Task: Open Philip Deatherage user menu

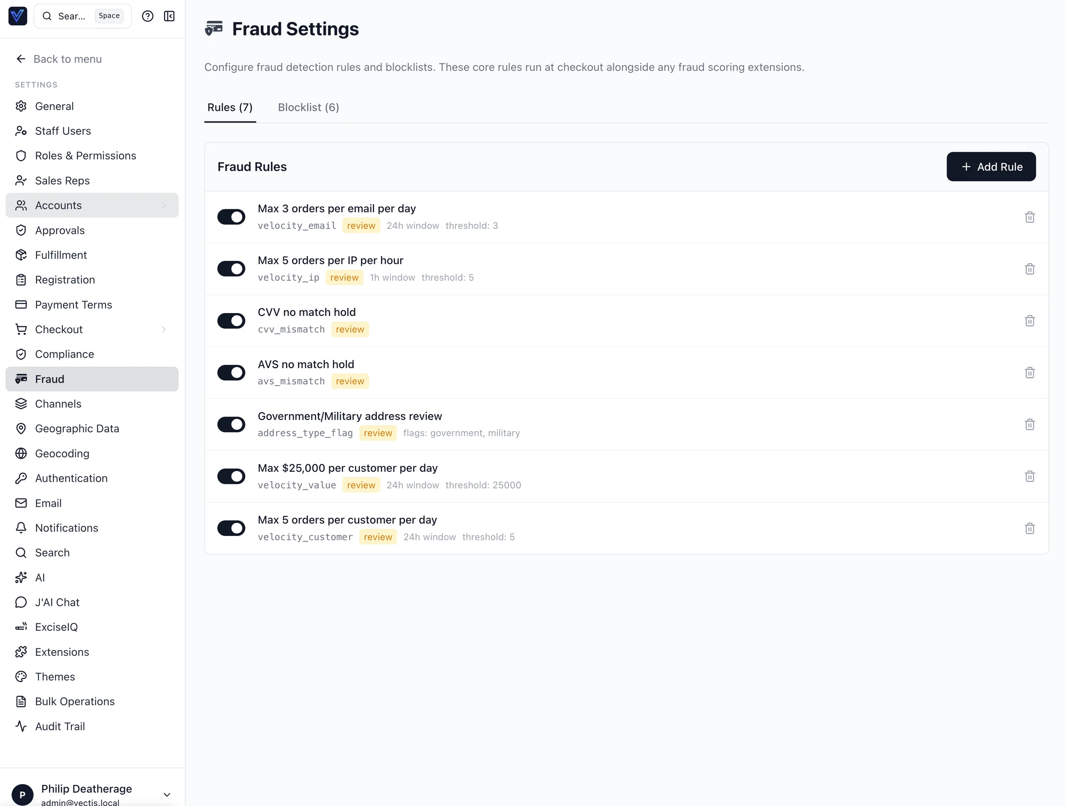Action: click(166, 794)
